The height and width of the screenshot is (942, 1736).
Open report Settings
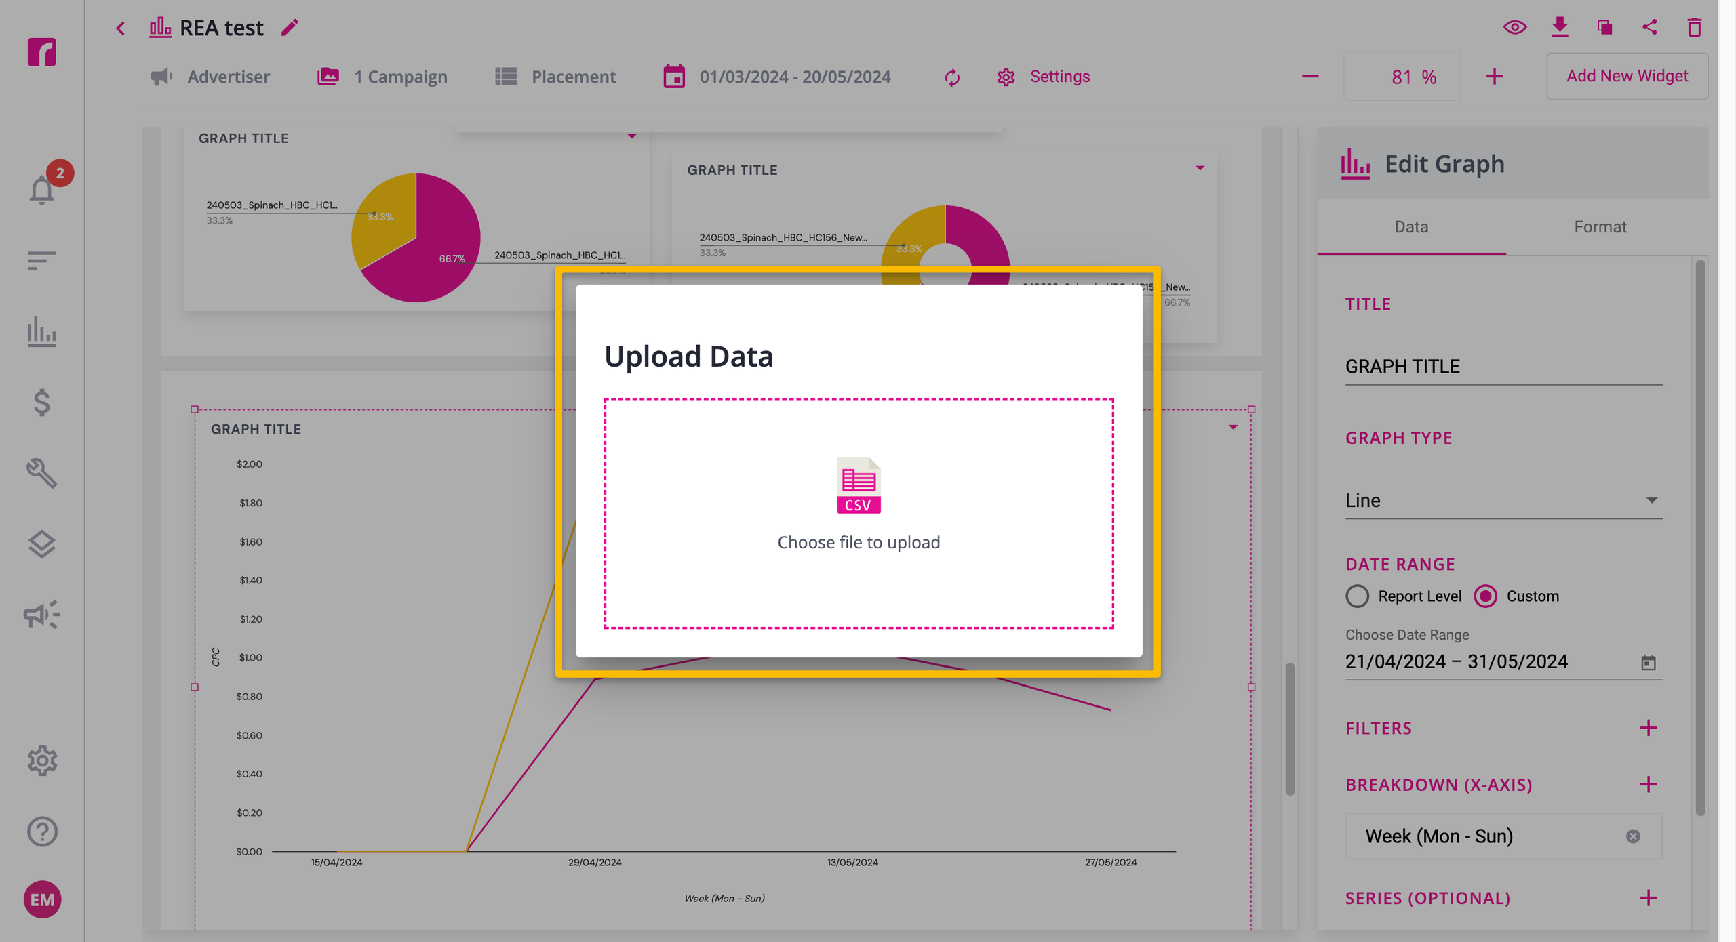click(1044, 77)
